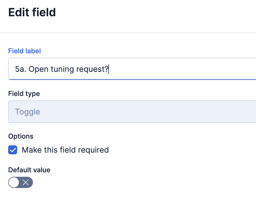256x211 pixels.
Task: Open the disabled Field type Toggle dropdown
Action: click(132, 112)
